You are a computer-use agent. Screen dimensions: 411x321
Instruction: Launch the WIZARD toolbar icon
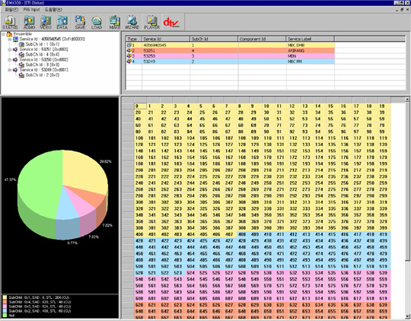pyautogui.click(x=132, y=22)
